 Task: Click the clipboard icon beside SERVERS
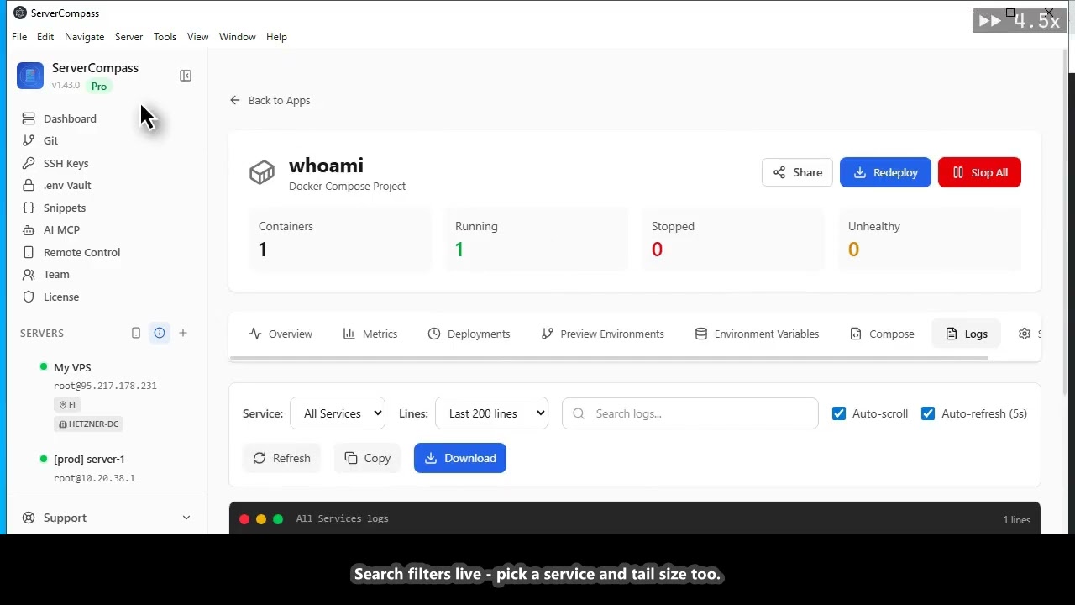136,333
